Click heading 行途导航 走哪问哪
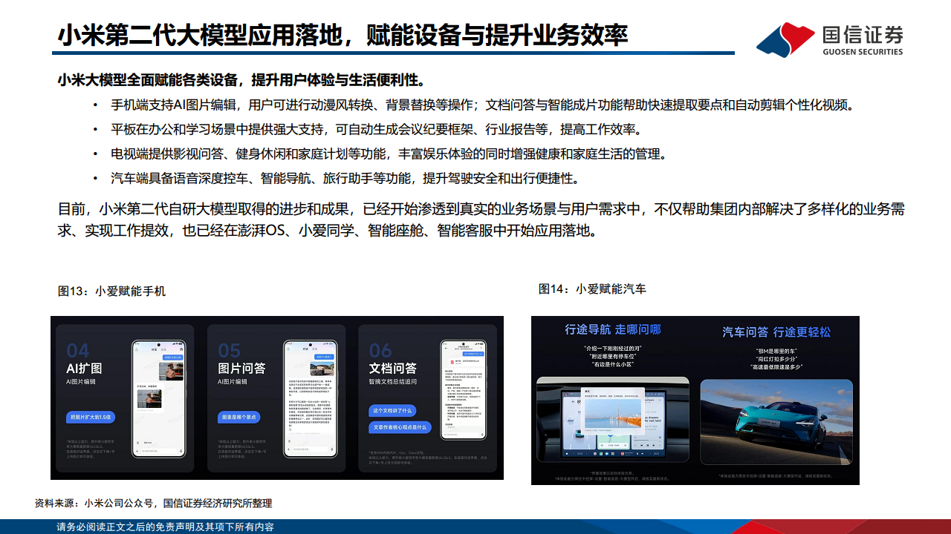 [613, 329]
